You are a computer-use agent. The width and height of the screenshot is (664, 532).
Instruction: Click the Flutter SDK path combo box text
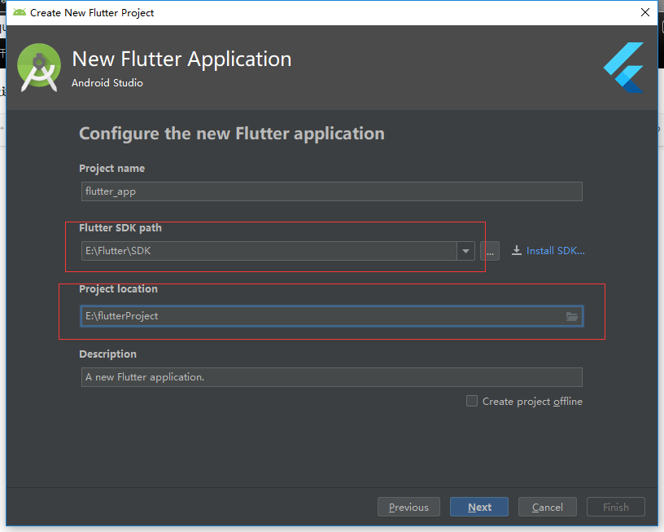click(269, 251)
